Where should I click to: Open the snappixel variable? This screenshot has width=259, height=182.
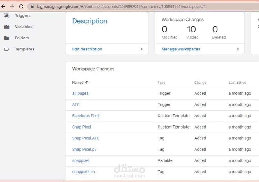[x=81, y=160]
